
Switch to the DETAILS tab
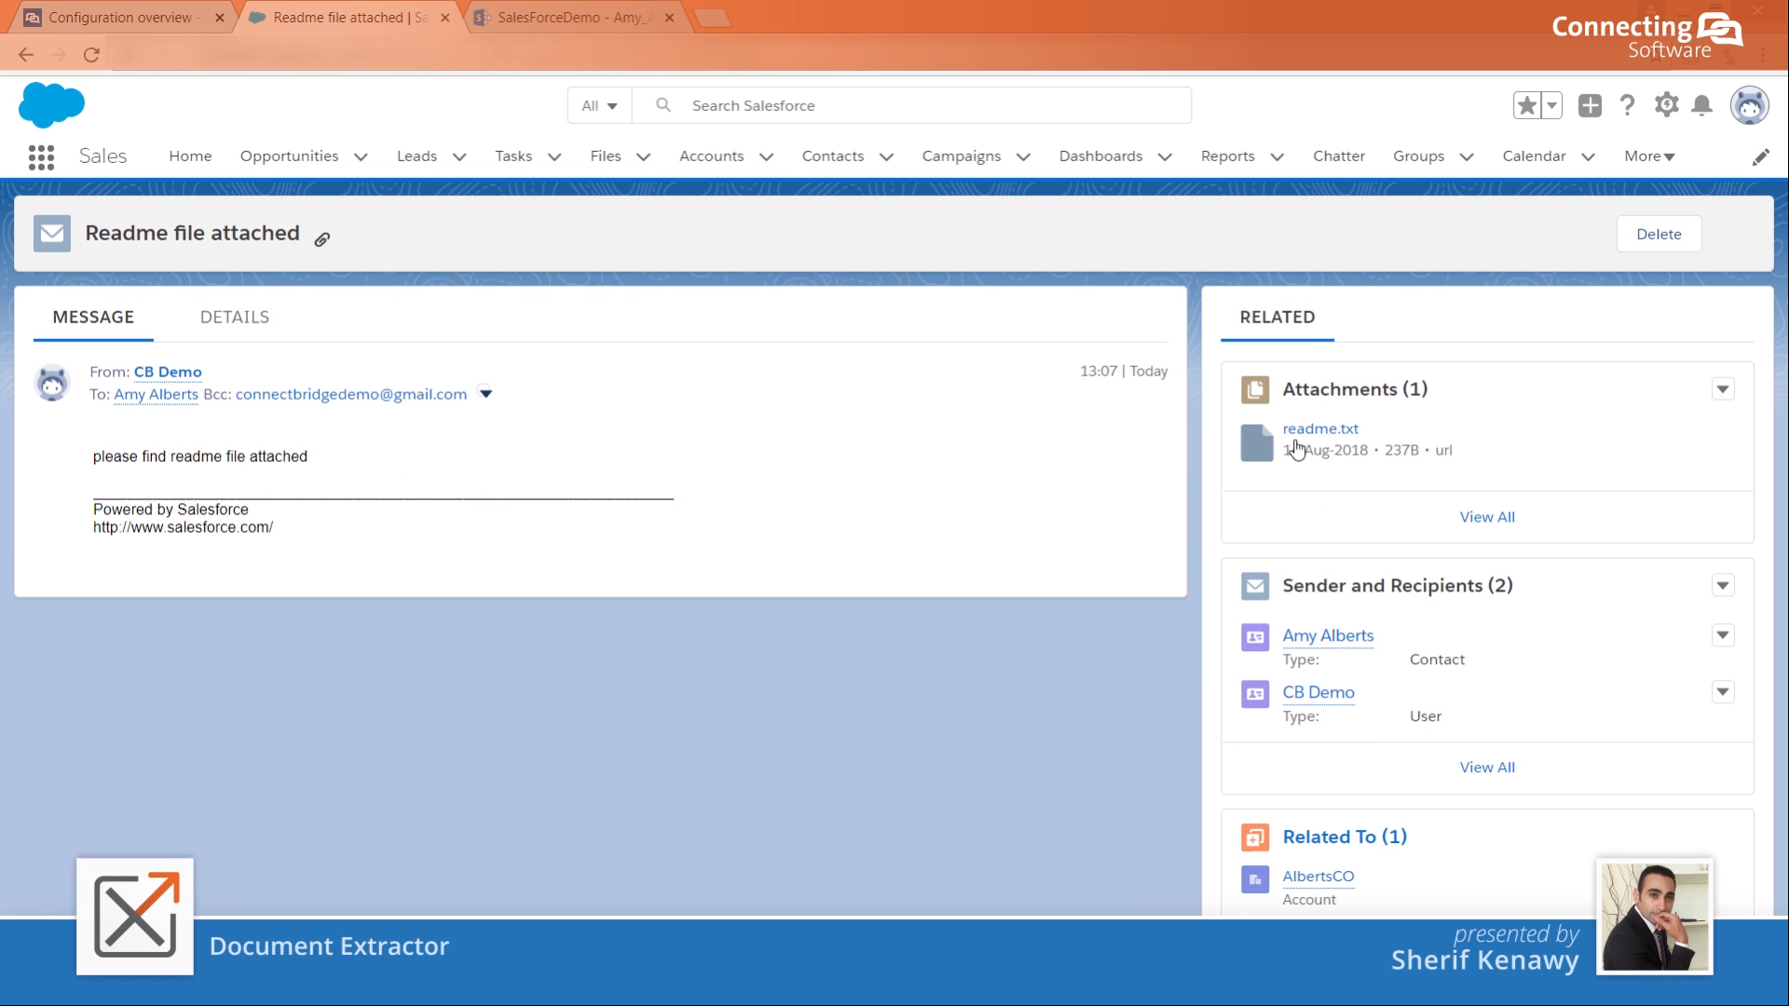(235, 317)
